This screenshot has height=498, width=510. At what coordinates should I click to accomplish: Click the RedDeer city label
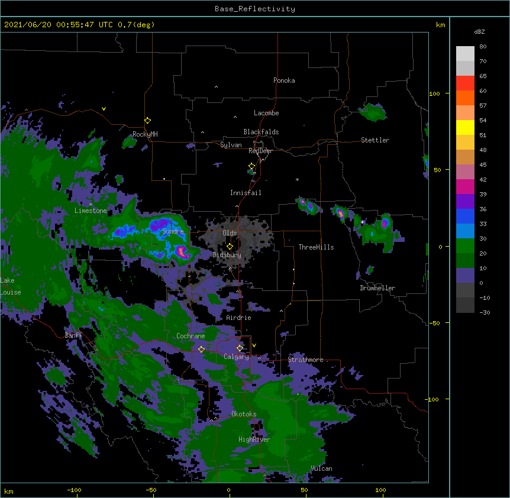[260, 151]
